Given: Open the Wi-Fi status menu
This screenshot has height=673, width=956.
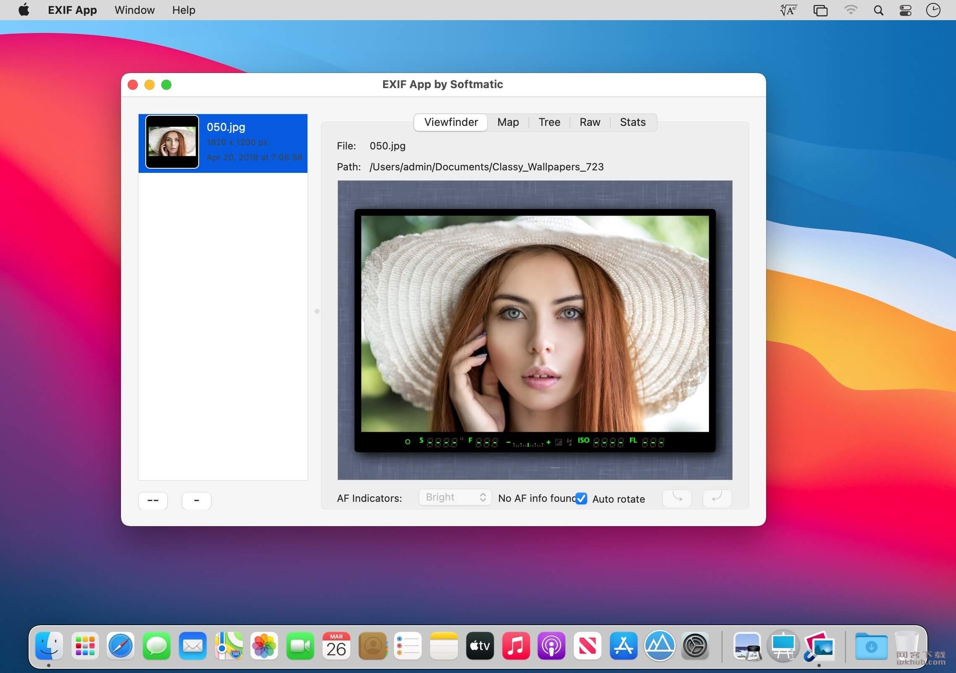Looking at the screenshot, I should [x=851, y=10].
